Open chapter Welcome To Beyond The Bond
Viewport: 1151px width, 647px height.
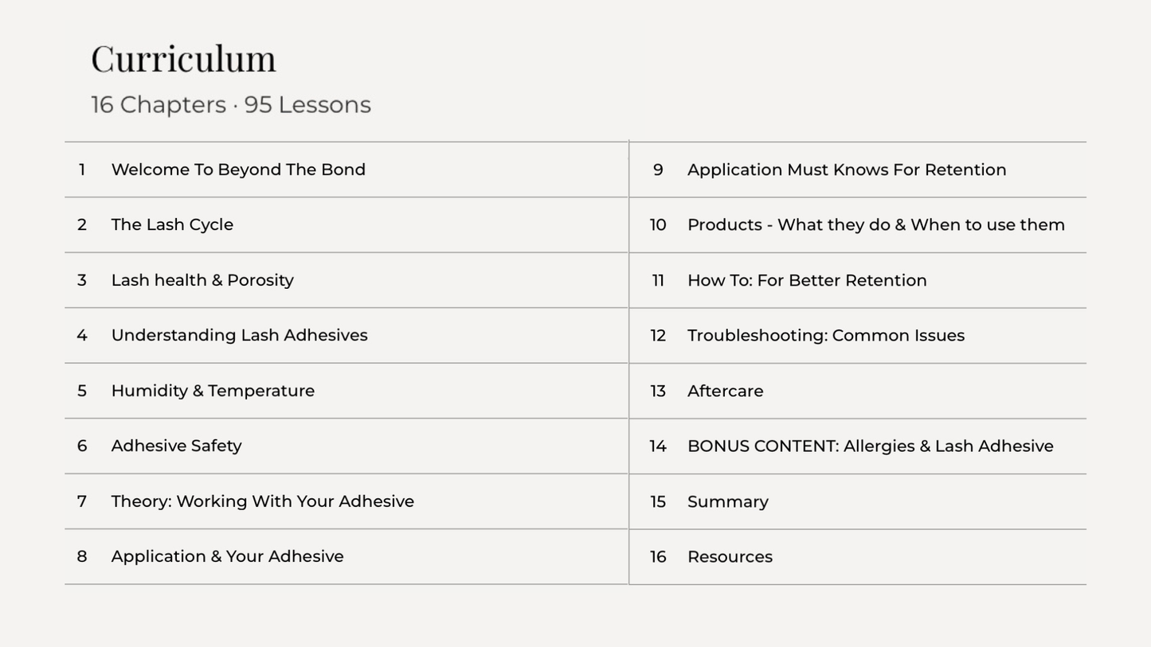click(238, 170)
